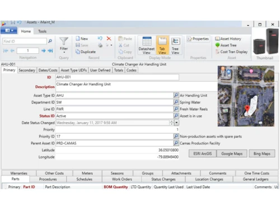Lookup Priority ID with magnifier
The image size is (280, 210).
(176, 136)
